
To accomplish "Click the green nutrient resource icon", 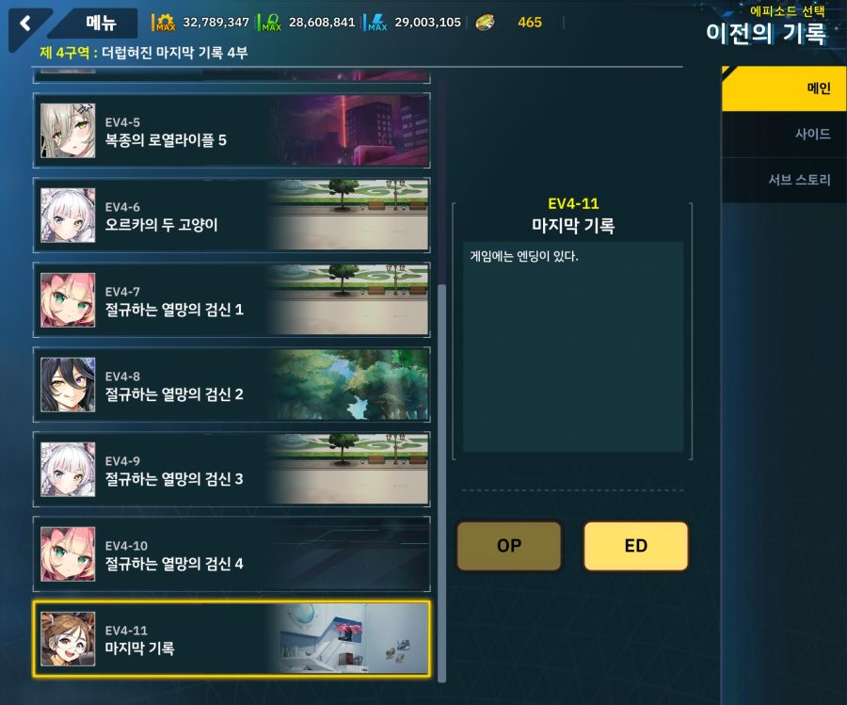I will coord(271,23).
